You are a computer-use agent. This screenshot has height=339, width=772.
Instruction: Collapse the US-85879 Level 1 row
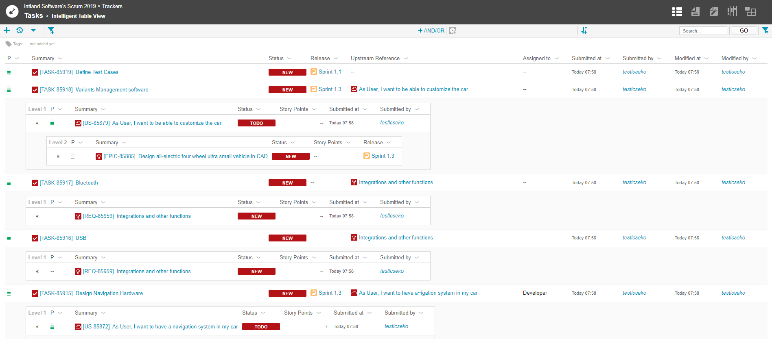37,123
